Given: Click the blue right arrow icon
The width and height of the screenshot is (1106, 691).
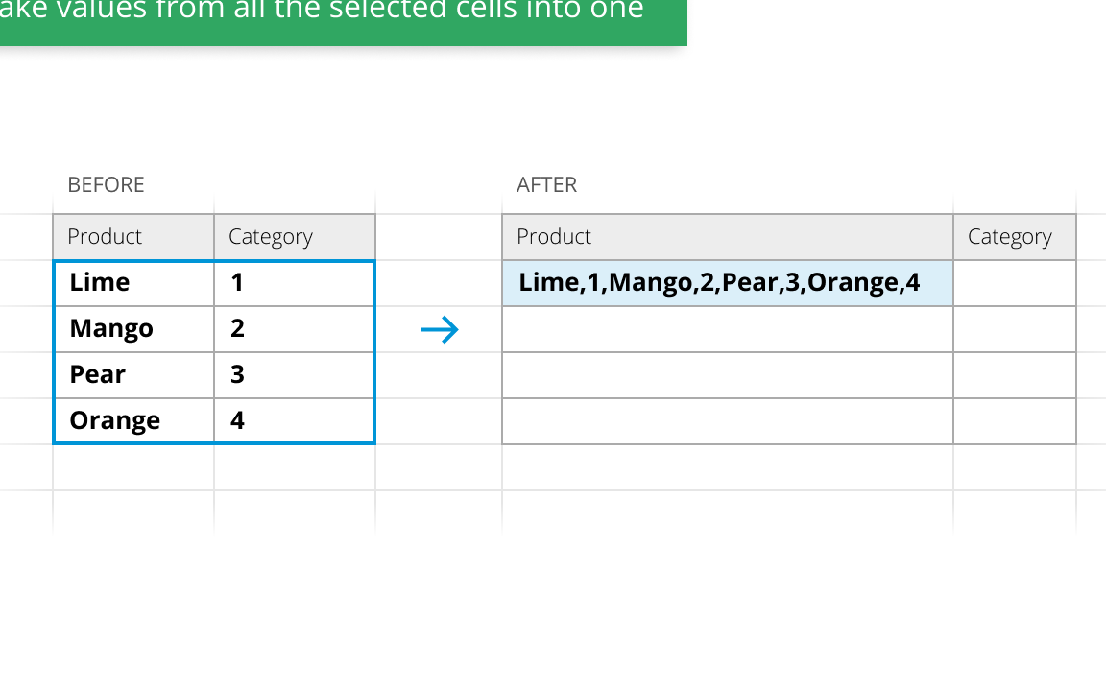Looking at the screenshot, I should (x=441, y=331).
